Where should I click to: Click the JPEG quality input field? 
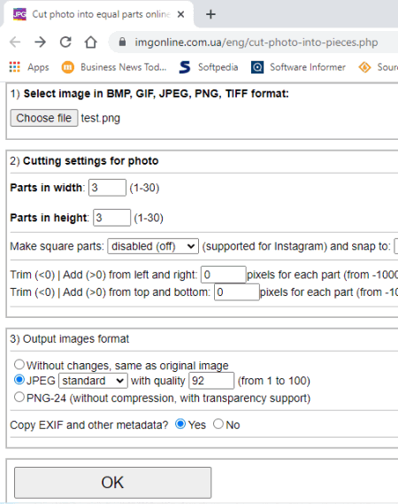(211, 381)
